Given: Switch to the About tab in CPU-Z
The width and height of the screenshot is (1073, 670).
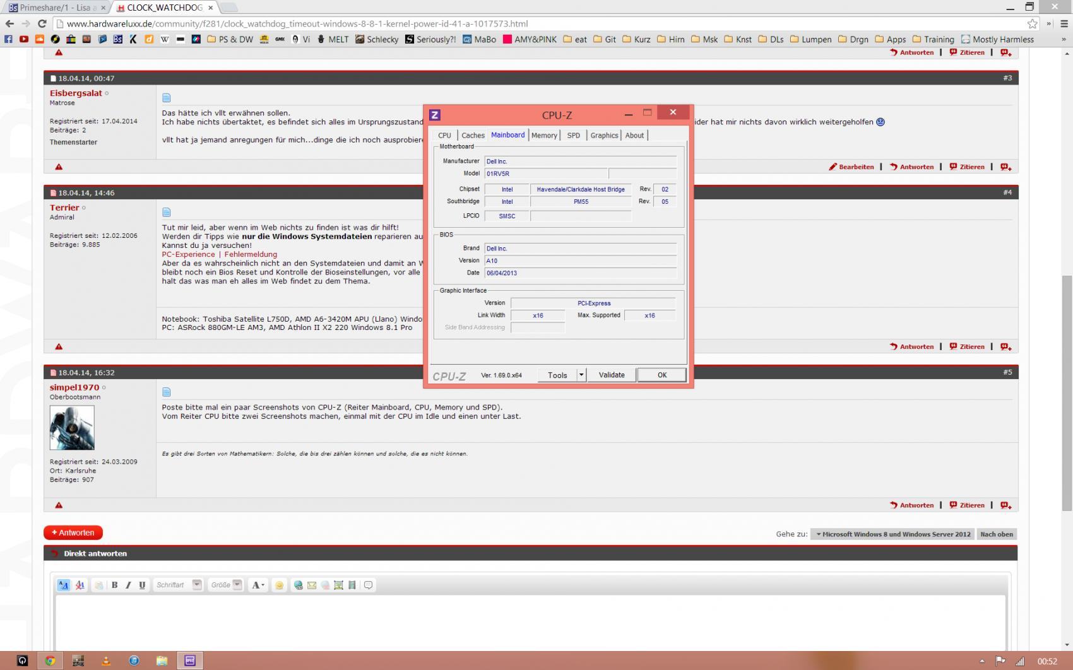Looking at the screenshot, I should (x=634, y=135).
